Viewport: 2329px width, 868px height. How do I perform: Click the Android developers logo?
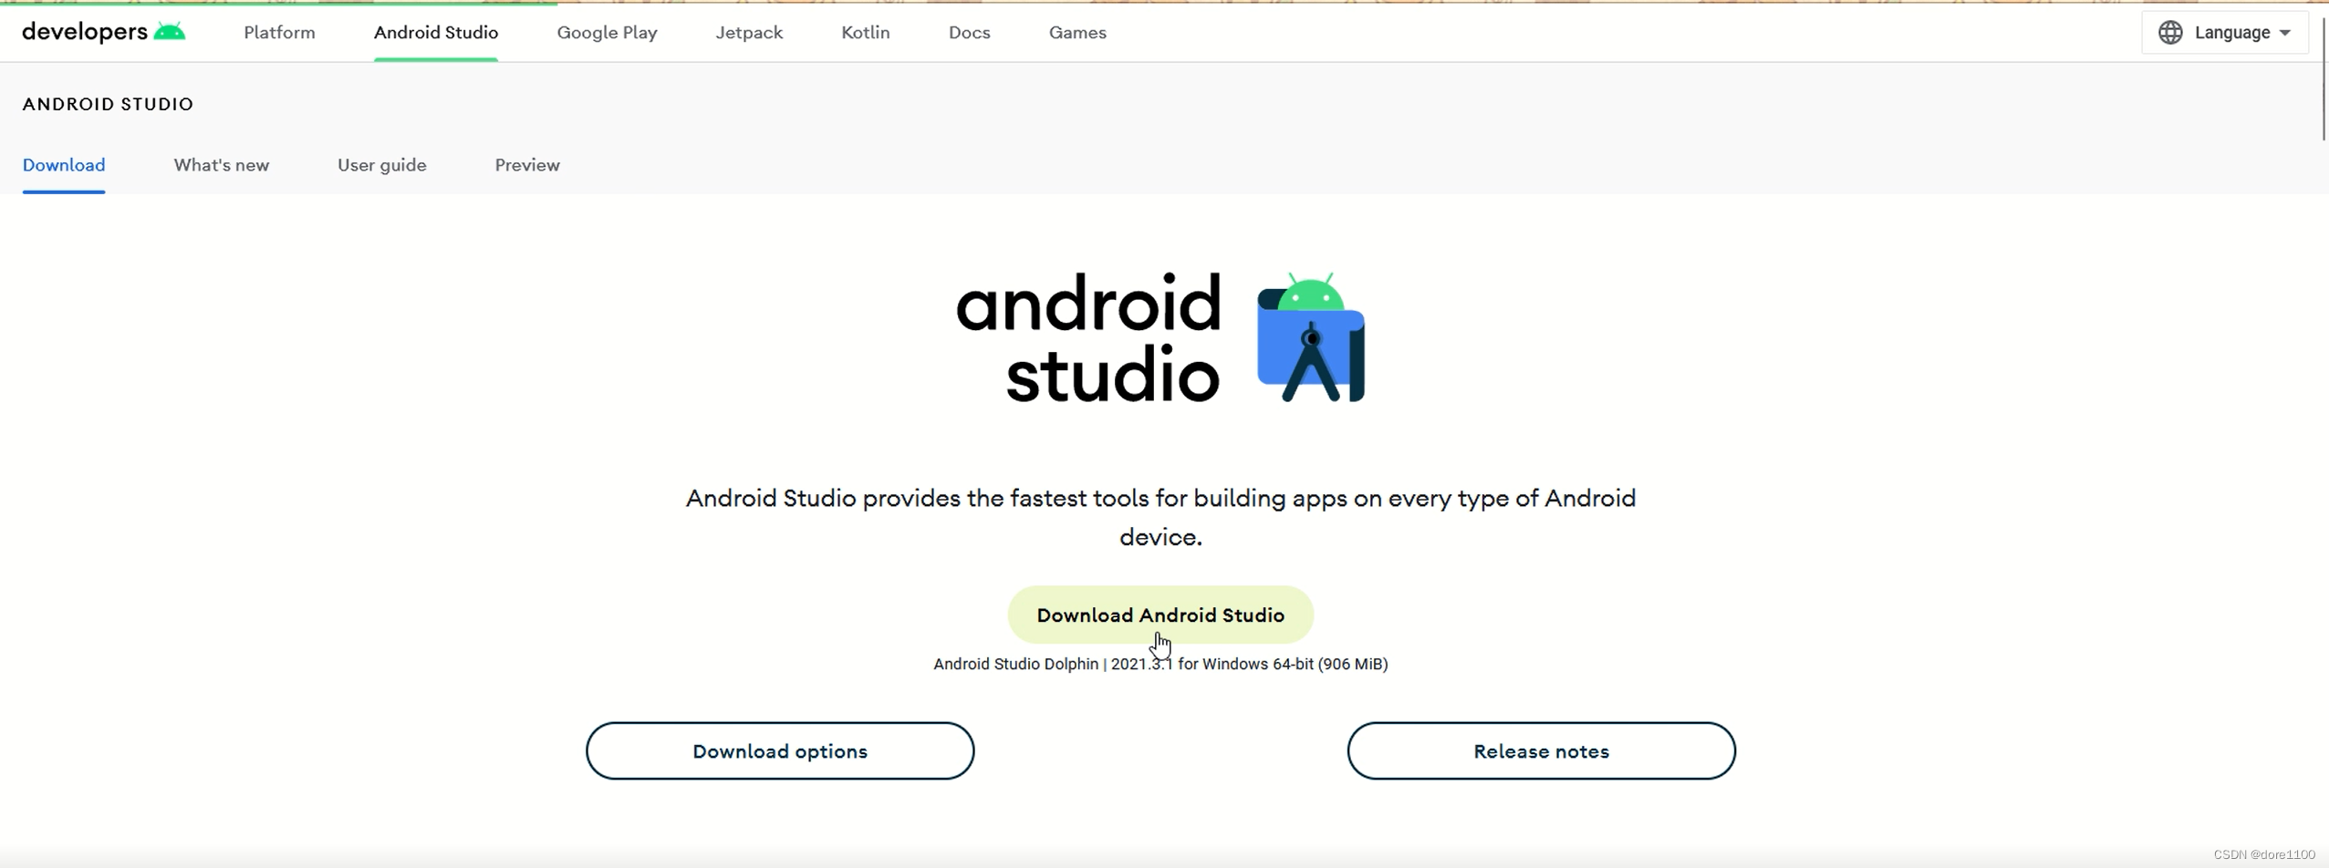pos(103,32)
